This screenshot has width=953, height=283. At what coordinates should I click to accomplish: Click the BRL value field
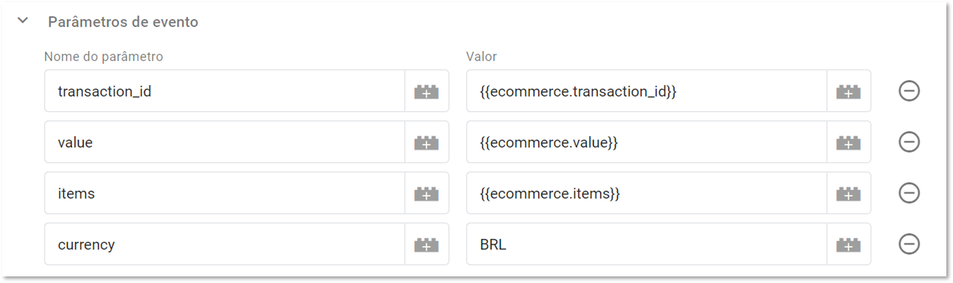(x=646, y=244)
